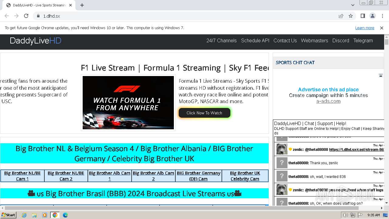Open the Windows Start menu
The height and width of the screenshot is (219, 389).
tap(8, 215)
